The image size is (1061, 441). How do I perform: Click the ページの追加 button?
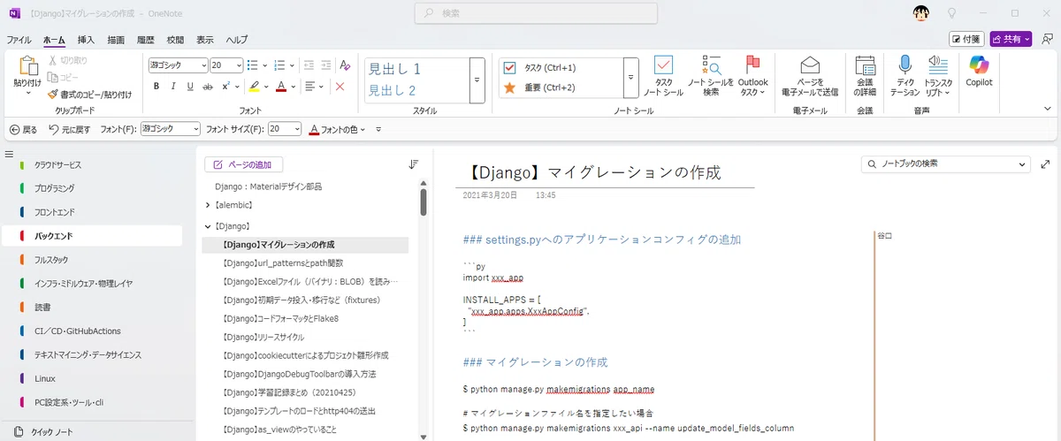click(244, 164)
